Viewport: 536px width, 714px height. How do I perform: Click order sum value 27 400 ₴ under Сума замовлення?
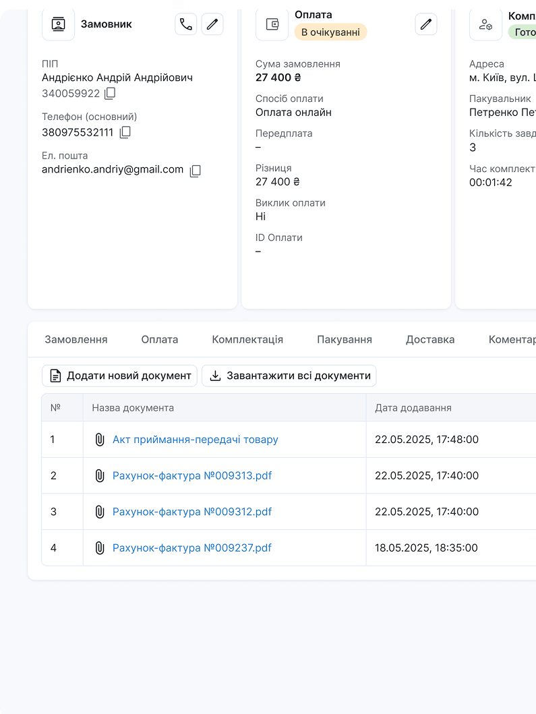(x=278, y=78)
